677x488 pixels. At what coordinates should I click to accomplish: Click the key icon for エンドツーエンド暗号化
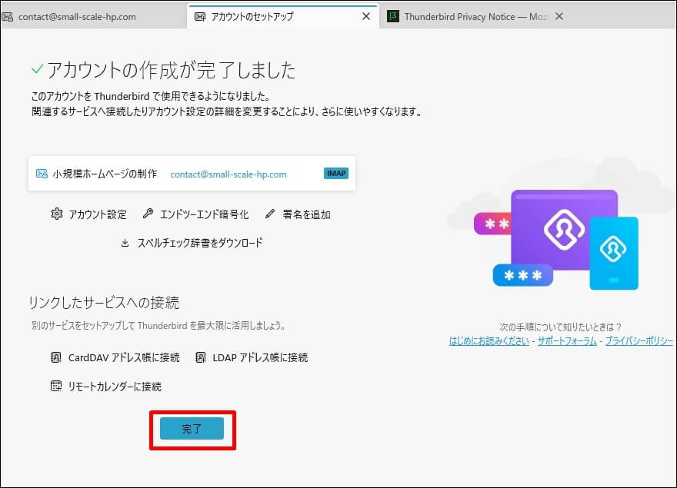click(x=148, y=214)
